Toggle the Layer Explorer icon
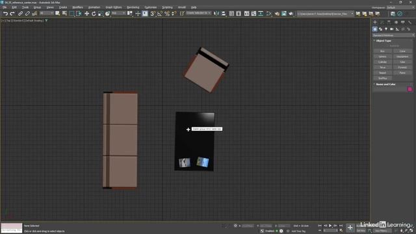The width and height of the screenshot is (416, 234). coord(239,14)
